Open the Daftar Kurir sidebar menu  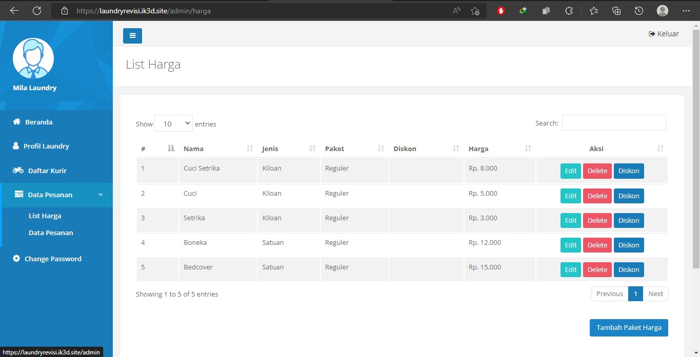pos(47,171)
